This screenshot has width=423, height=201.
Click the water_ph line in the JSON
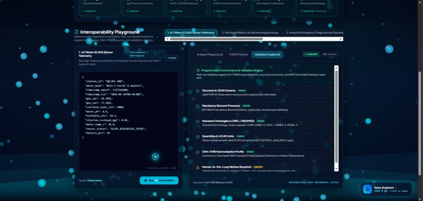(x=97, y=111)
